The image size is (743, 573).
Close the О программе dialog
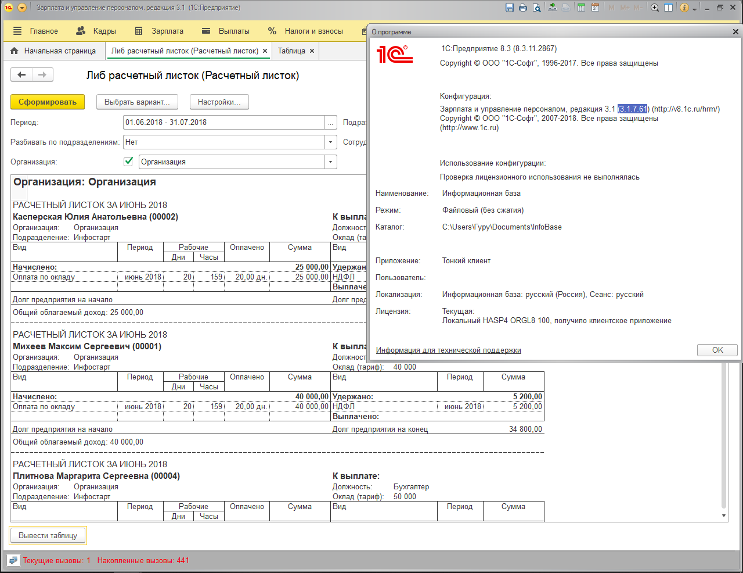pyautogui.click(x=735, y=32)
